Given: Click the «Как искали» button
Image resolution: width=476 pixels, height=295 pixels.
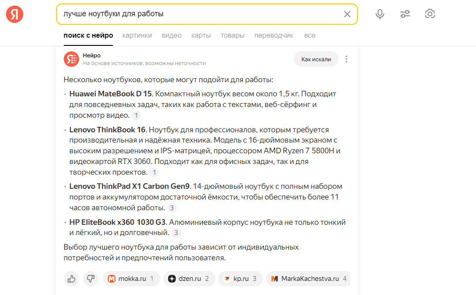Looking at the screenshot, I should [316, 59].
